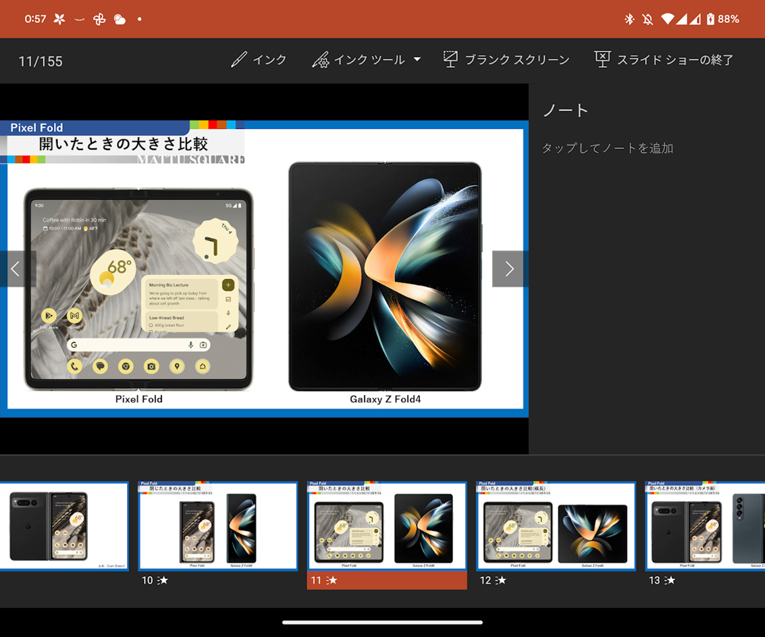Tap the weather cloud notification icon
Viewport: 765px width, 637px height.
tap(120, 19)
